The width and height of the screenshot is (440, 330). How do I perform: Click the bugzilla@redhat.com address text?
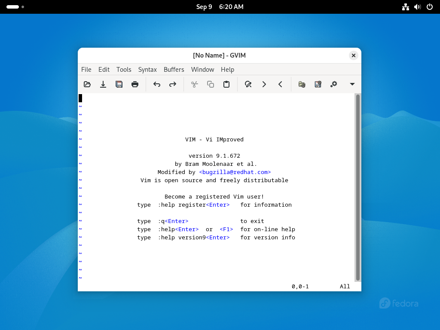click(235, 172)
